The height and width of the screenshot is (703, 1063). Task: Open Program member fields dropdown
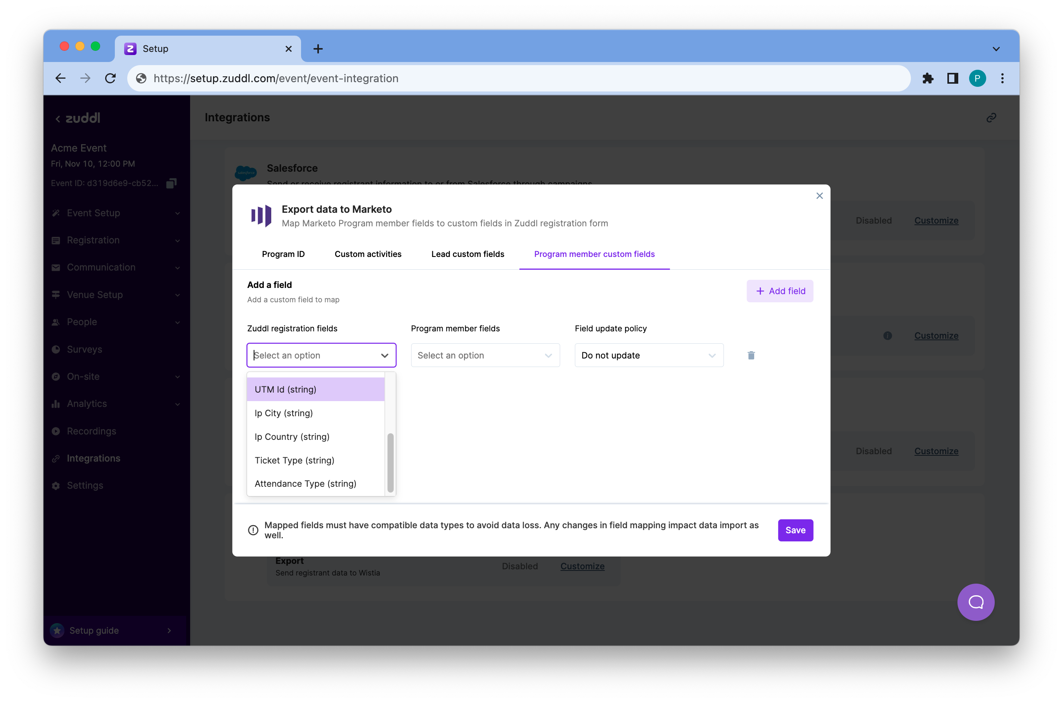click(x=485, y=355)
